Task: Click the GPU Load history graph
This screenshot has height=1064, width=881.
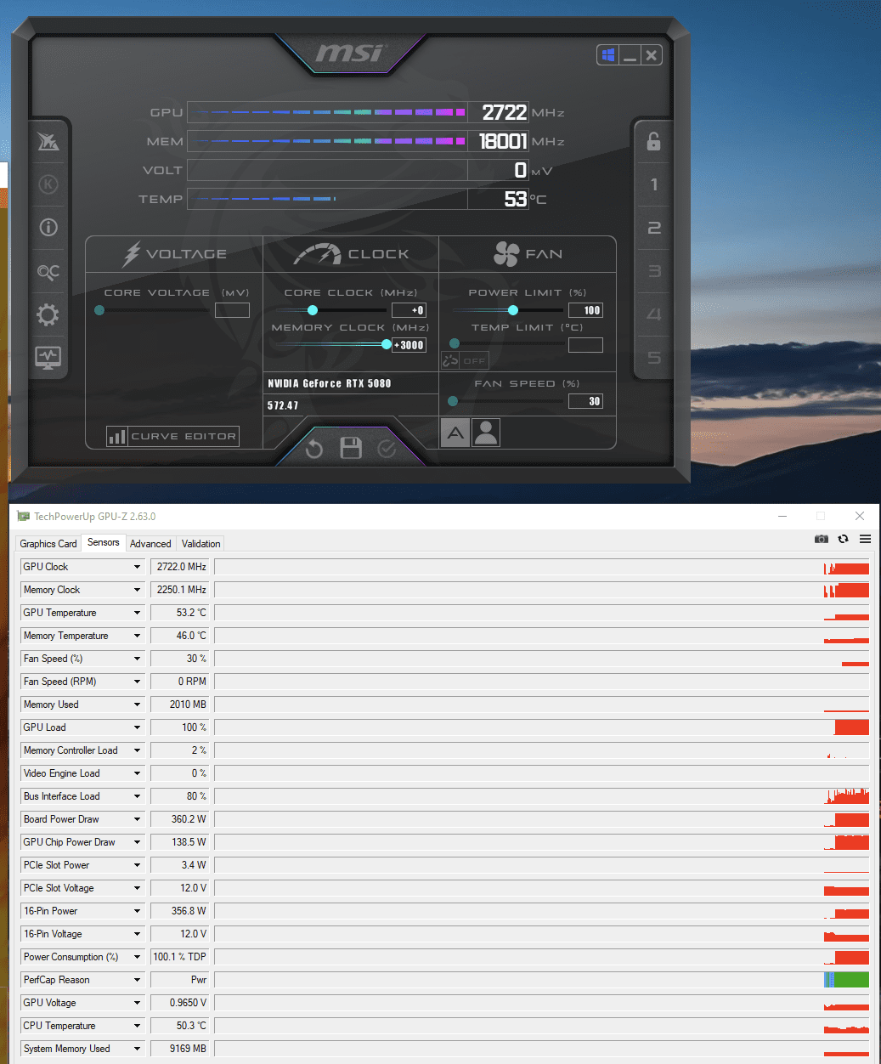Action: pyautogui.click(x=542, y=727)
